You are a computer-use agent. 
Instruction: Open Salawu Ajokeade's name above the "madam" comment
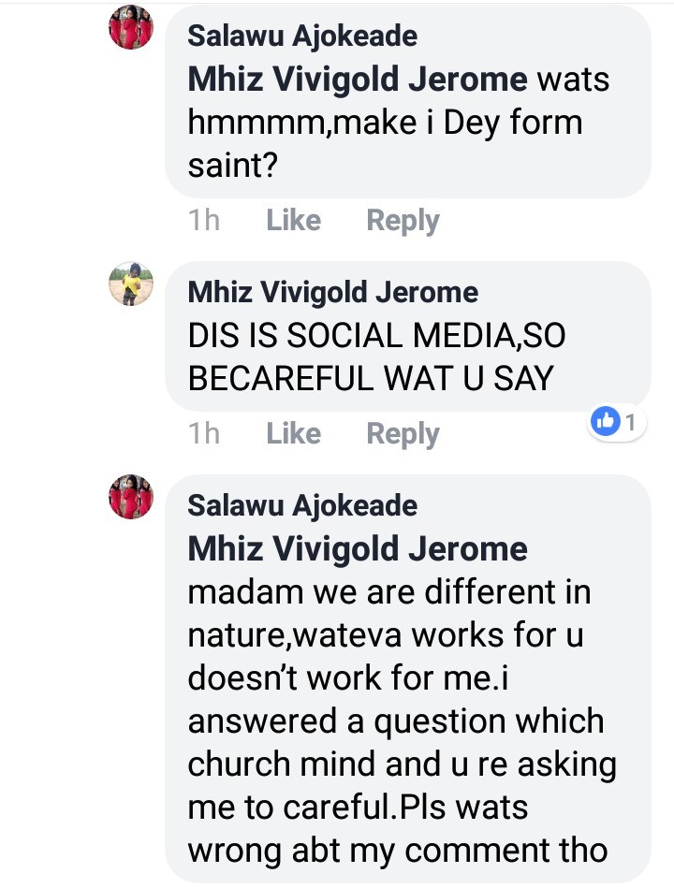point(302,506)
